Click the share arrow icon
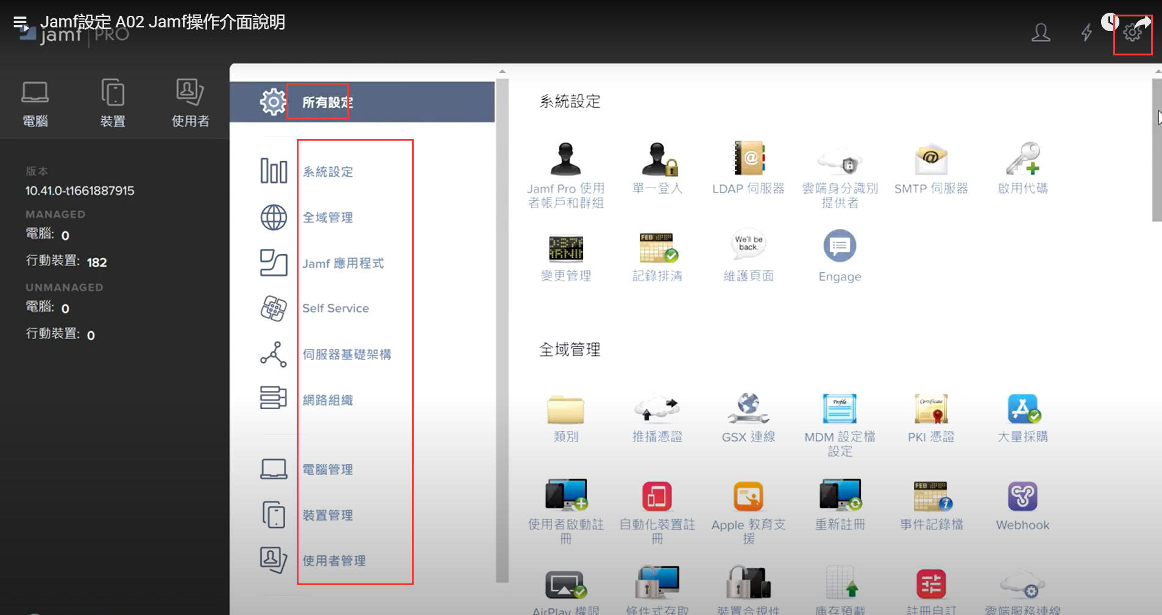Viewport: 1162px width, 615px height. pyautogui.click(x=1143, y=23)
